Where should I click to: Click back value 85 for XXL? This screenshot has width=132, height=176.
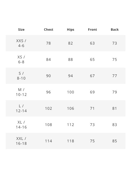coord(115,141)
